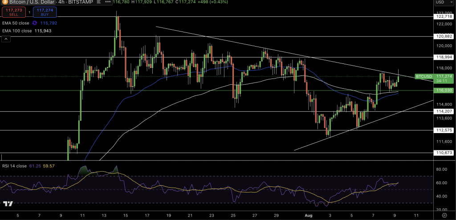Open the USD currency dropdown
This screenshot has height=220, width=456.
(444, 2)
